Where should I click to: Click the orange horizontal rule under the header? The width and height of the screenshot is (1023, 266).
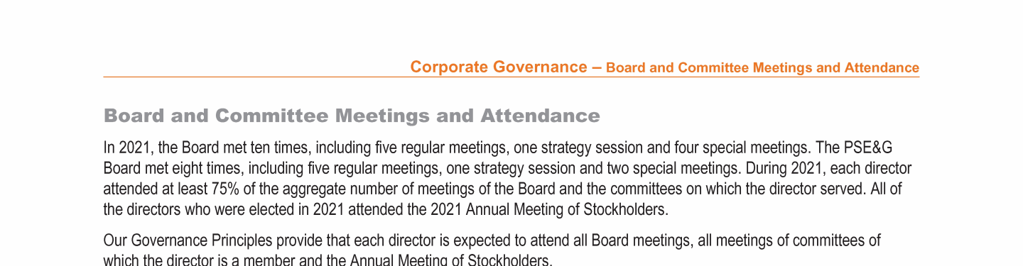(511, 77)
